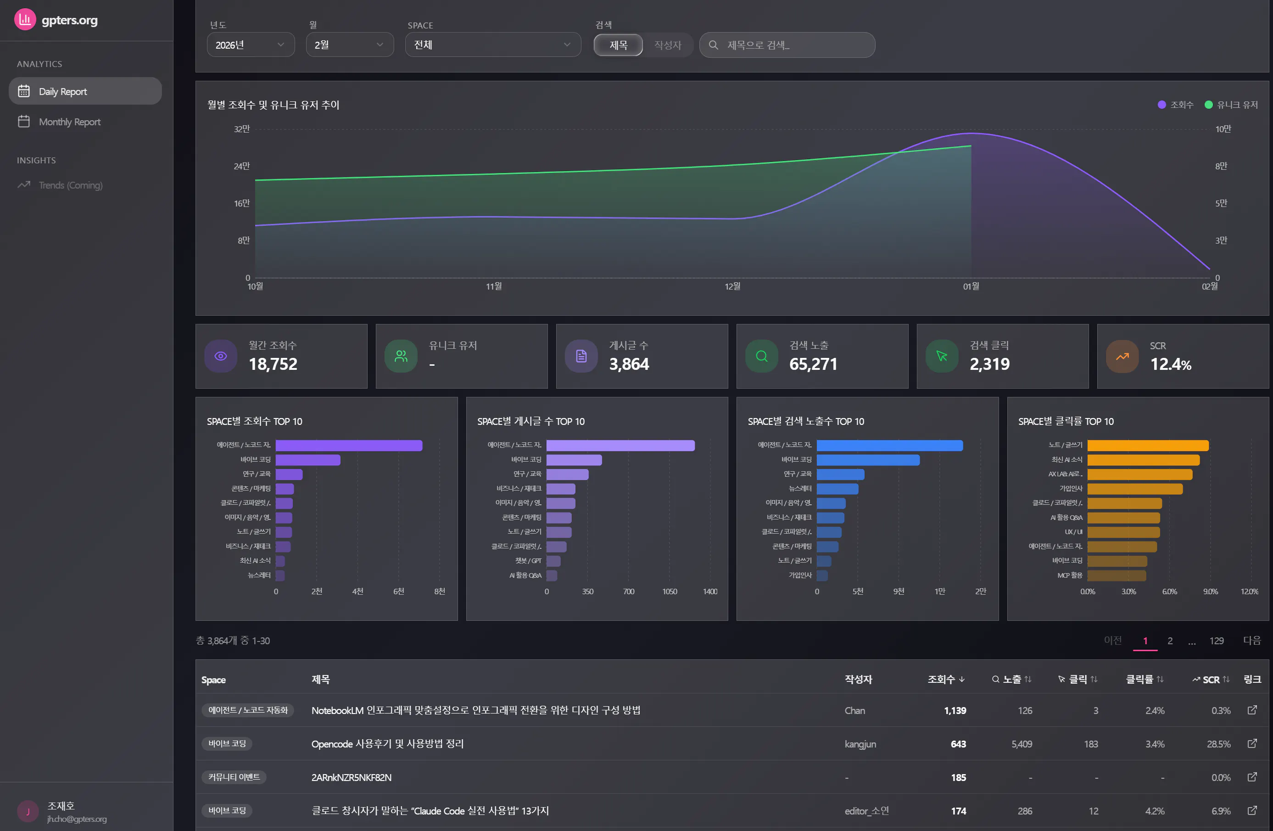Open external link for 2ARnkNZR5NKF82N row
1273x831 pixels.
(1252, 776)
